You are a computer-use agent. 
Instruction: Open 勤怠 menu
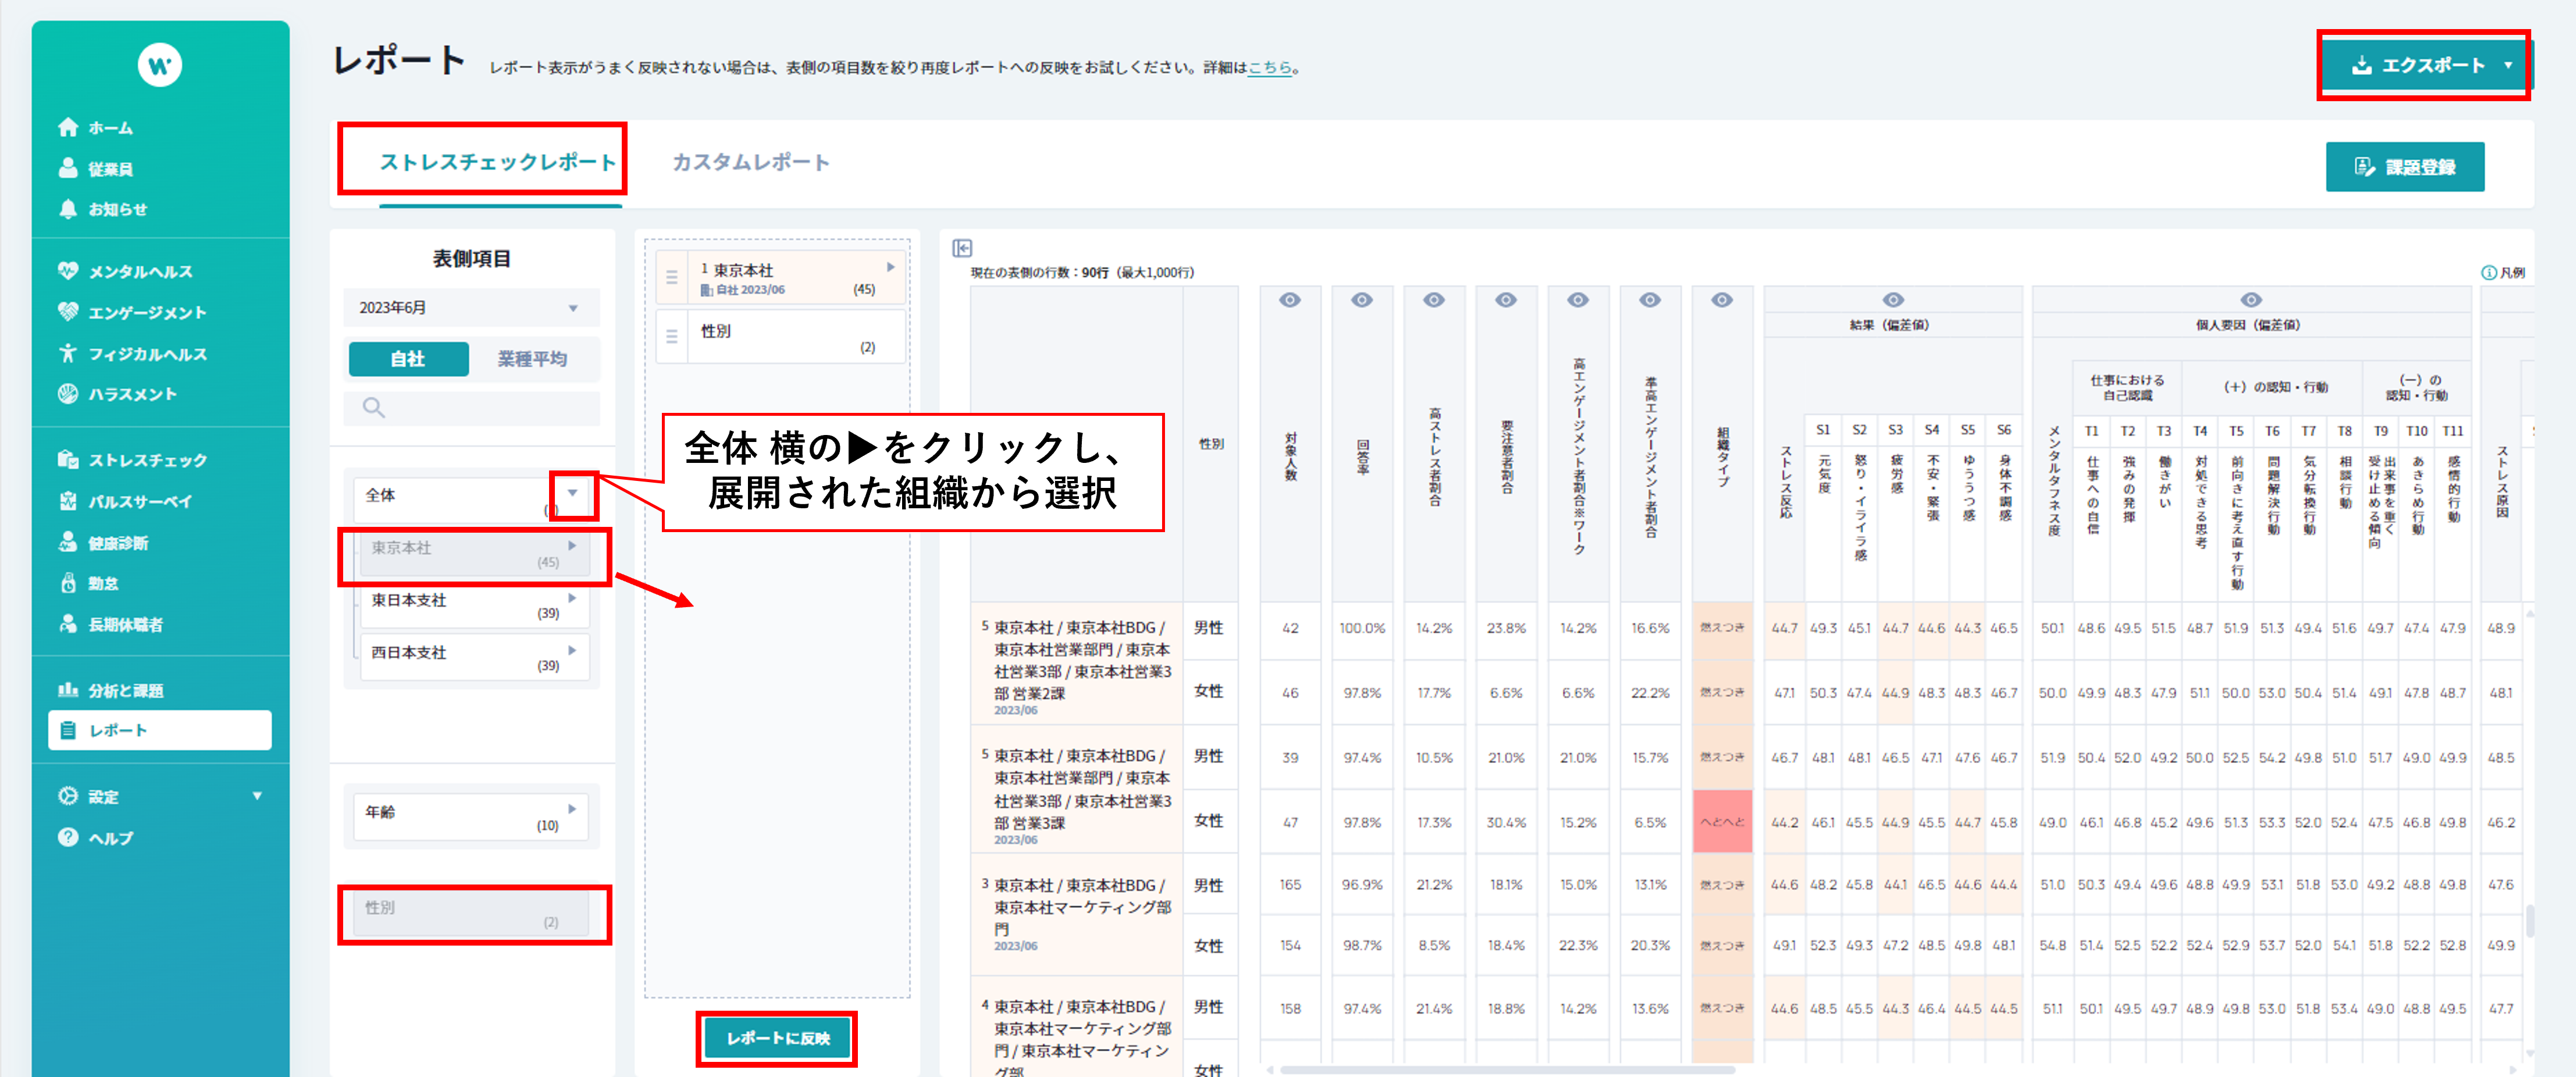(89, 583)
